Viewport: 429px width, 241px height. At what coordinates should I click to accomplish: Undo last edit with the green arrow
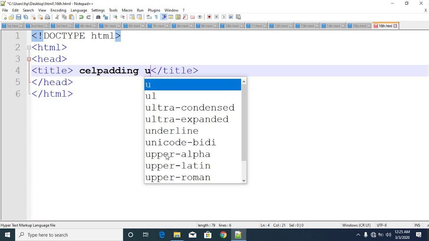[81, 17]
